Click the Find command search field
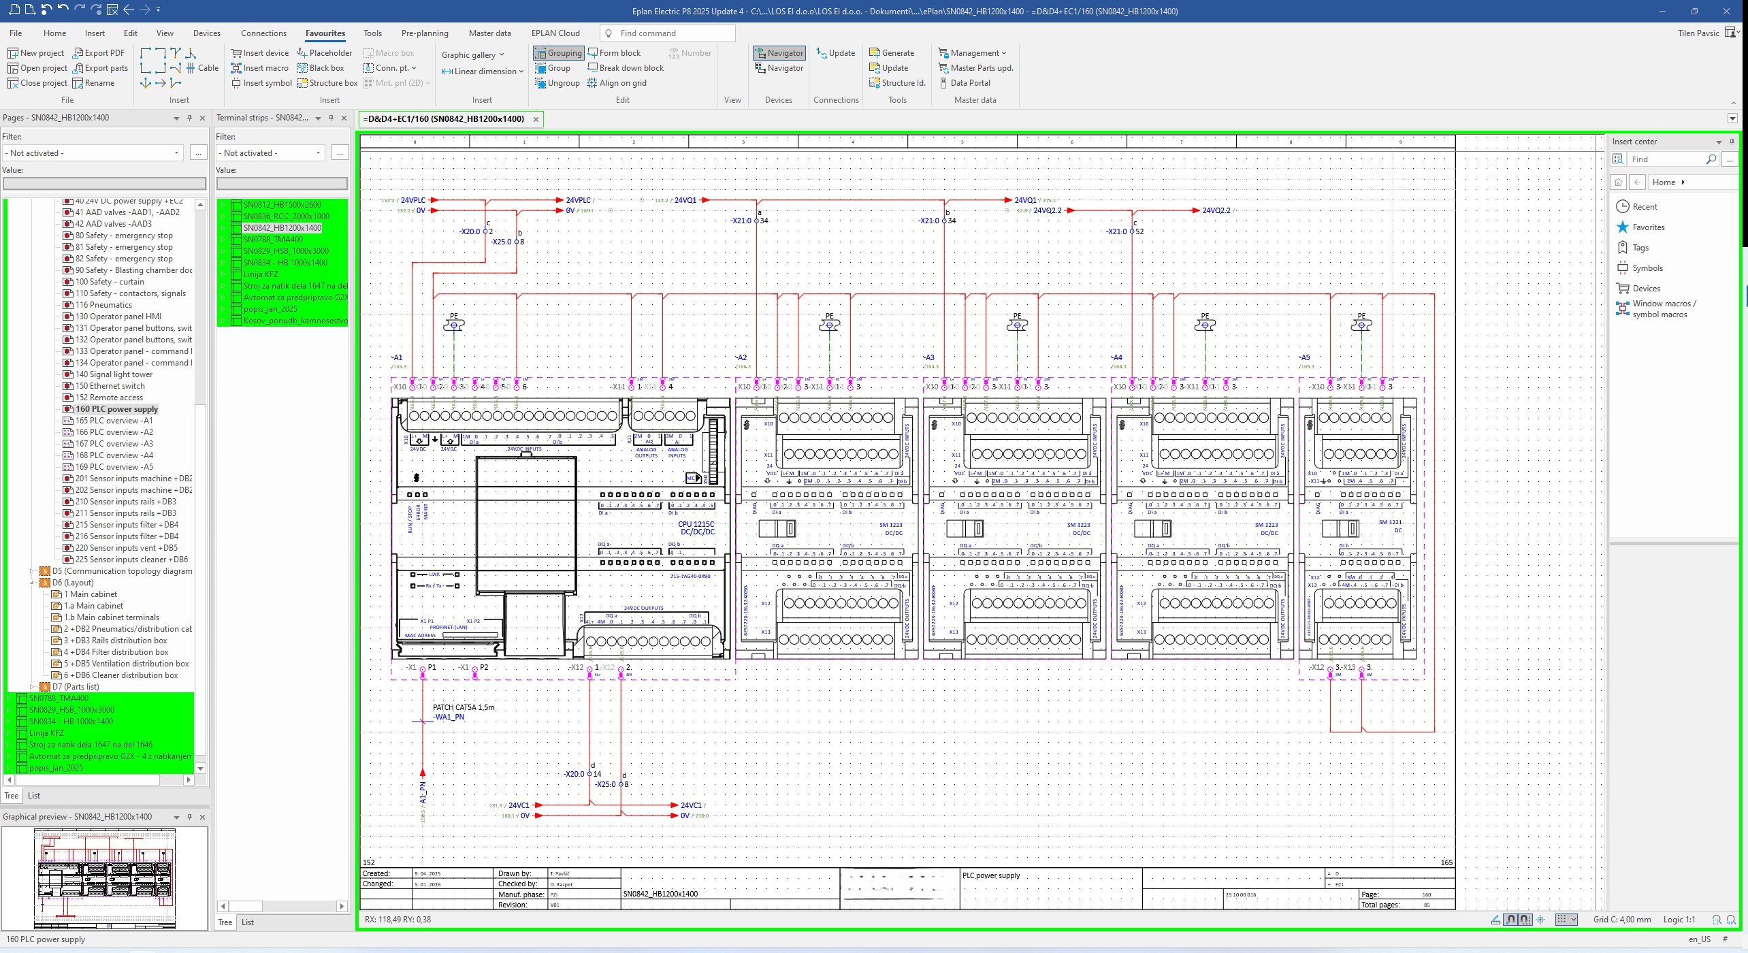The image size is (1748, 953). coord(668,33)
